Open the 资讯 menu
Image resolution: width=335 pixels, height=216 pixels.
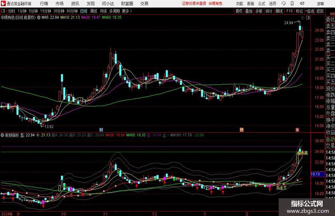[75, 4]
